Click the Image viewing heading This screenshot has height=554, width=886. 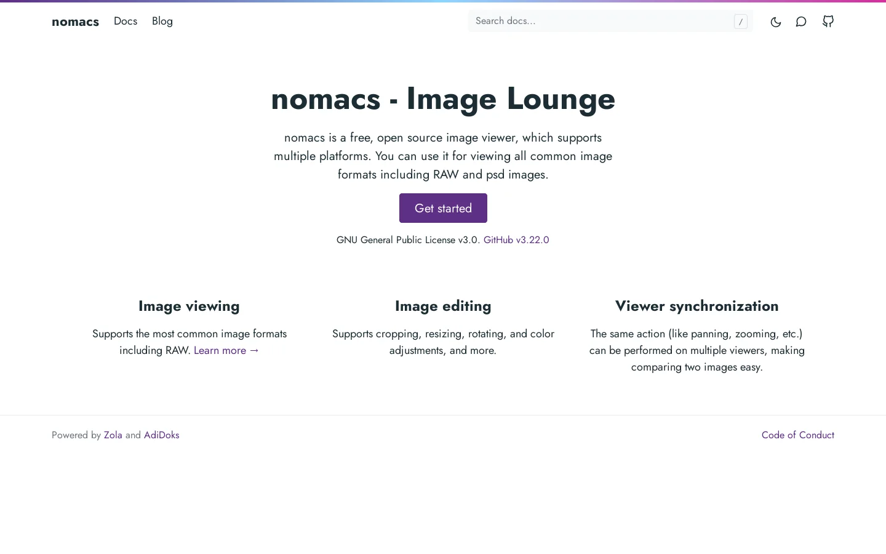point(189,306)
